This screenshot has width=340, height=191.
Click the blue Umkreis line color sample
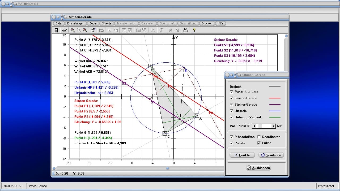tap(275, 111)
